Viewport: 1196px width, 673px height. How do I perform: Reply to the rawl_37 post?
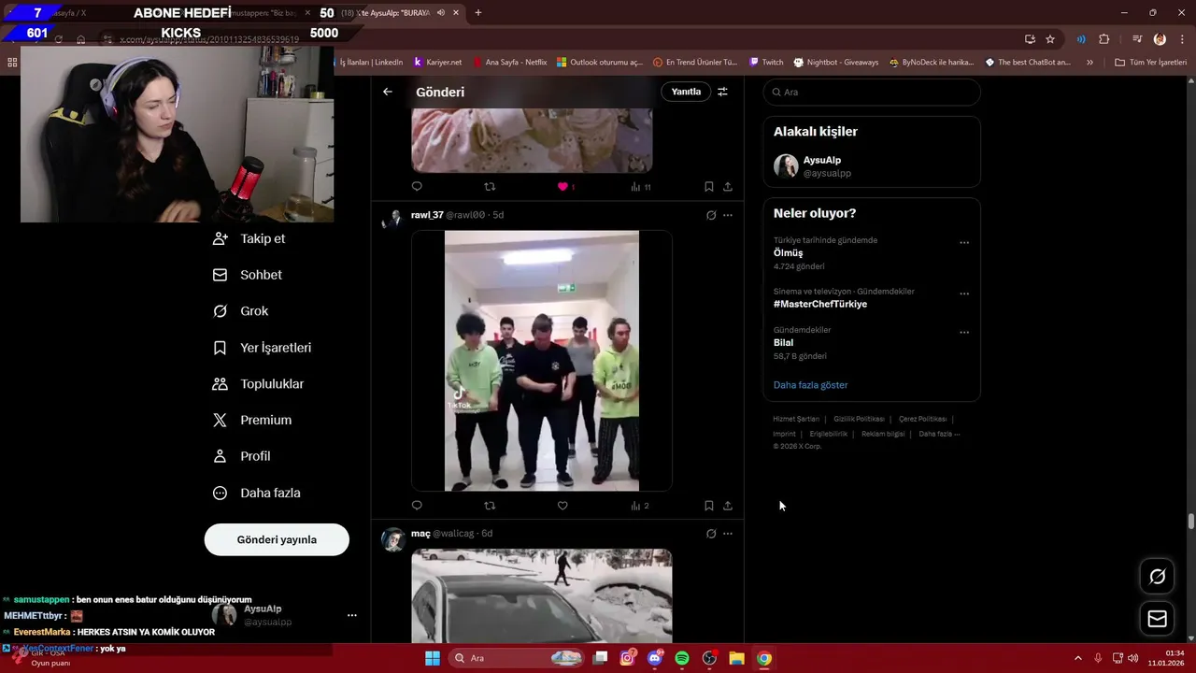click(417, 506)
